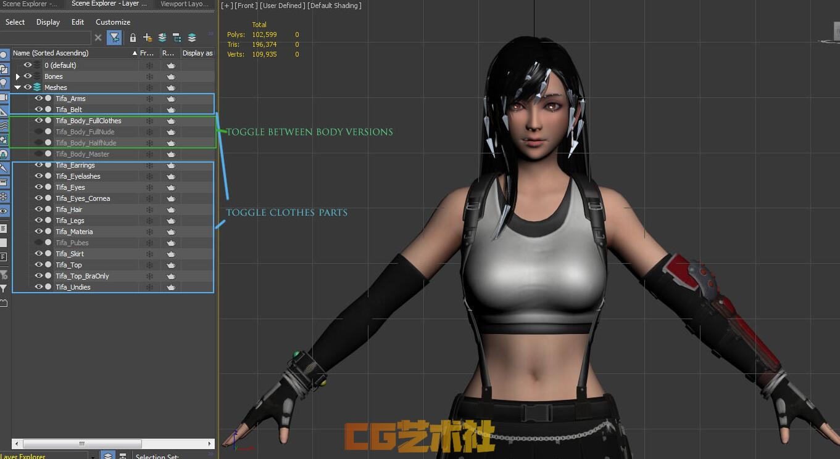Viewport: 840px width, 459px height.
Task: Toggle the Display Cameras sidebar icon
Action: pyautogui.click(x=4, y=97)
